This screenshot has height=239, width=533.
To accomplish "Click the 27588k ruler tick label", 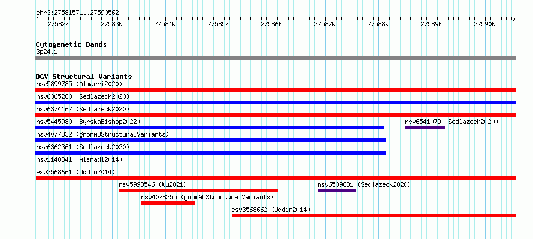I will (378, 25).
